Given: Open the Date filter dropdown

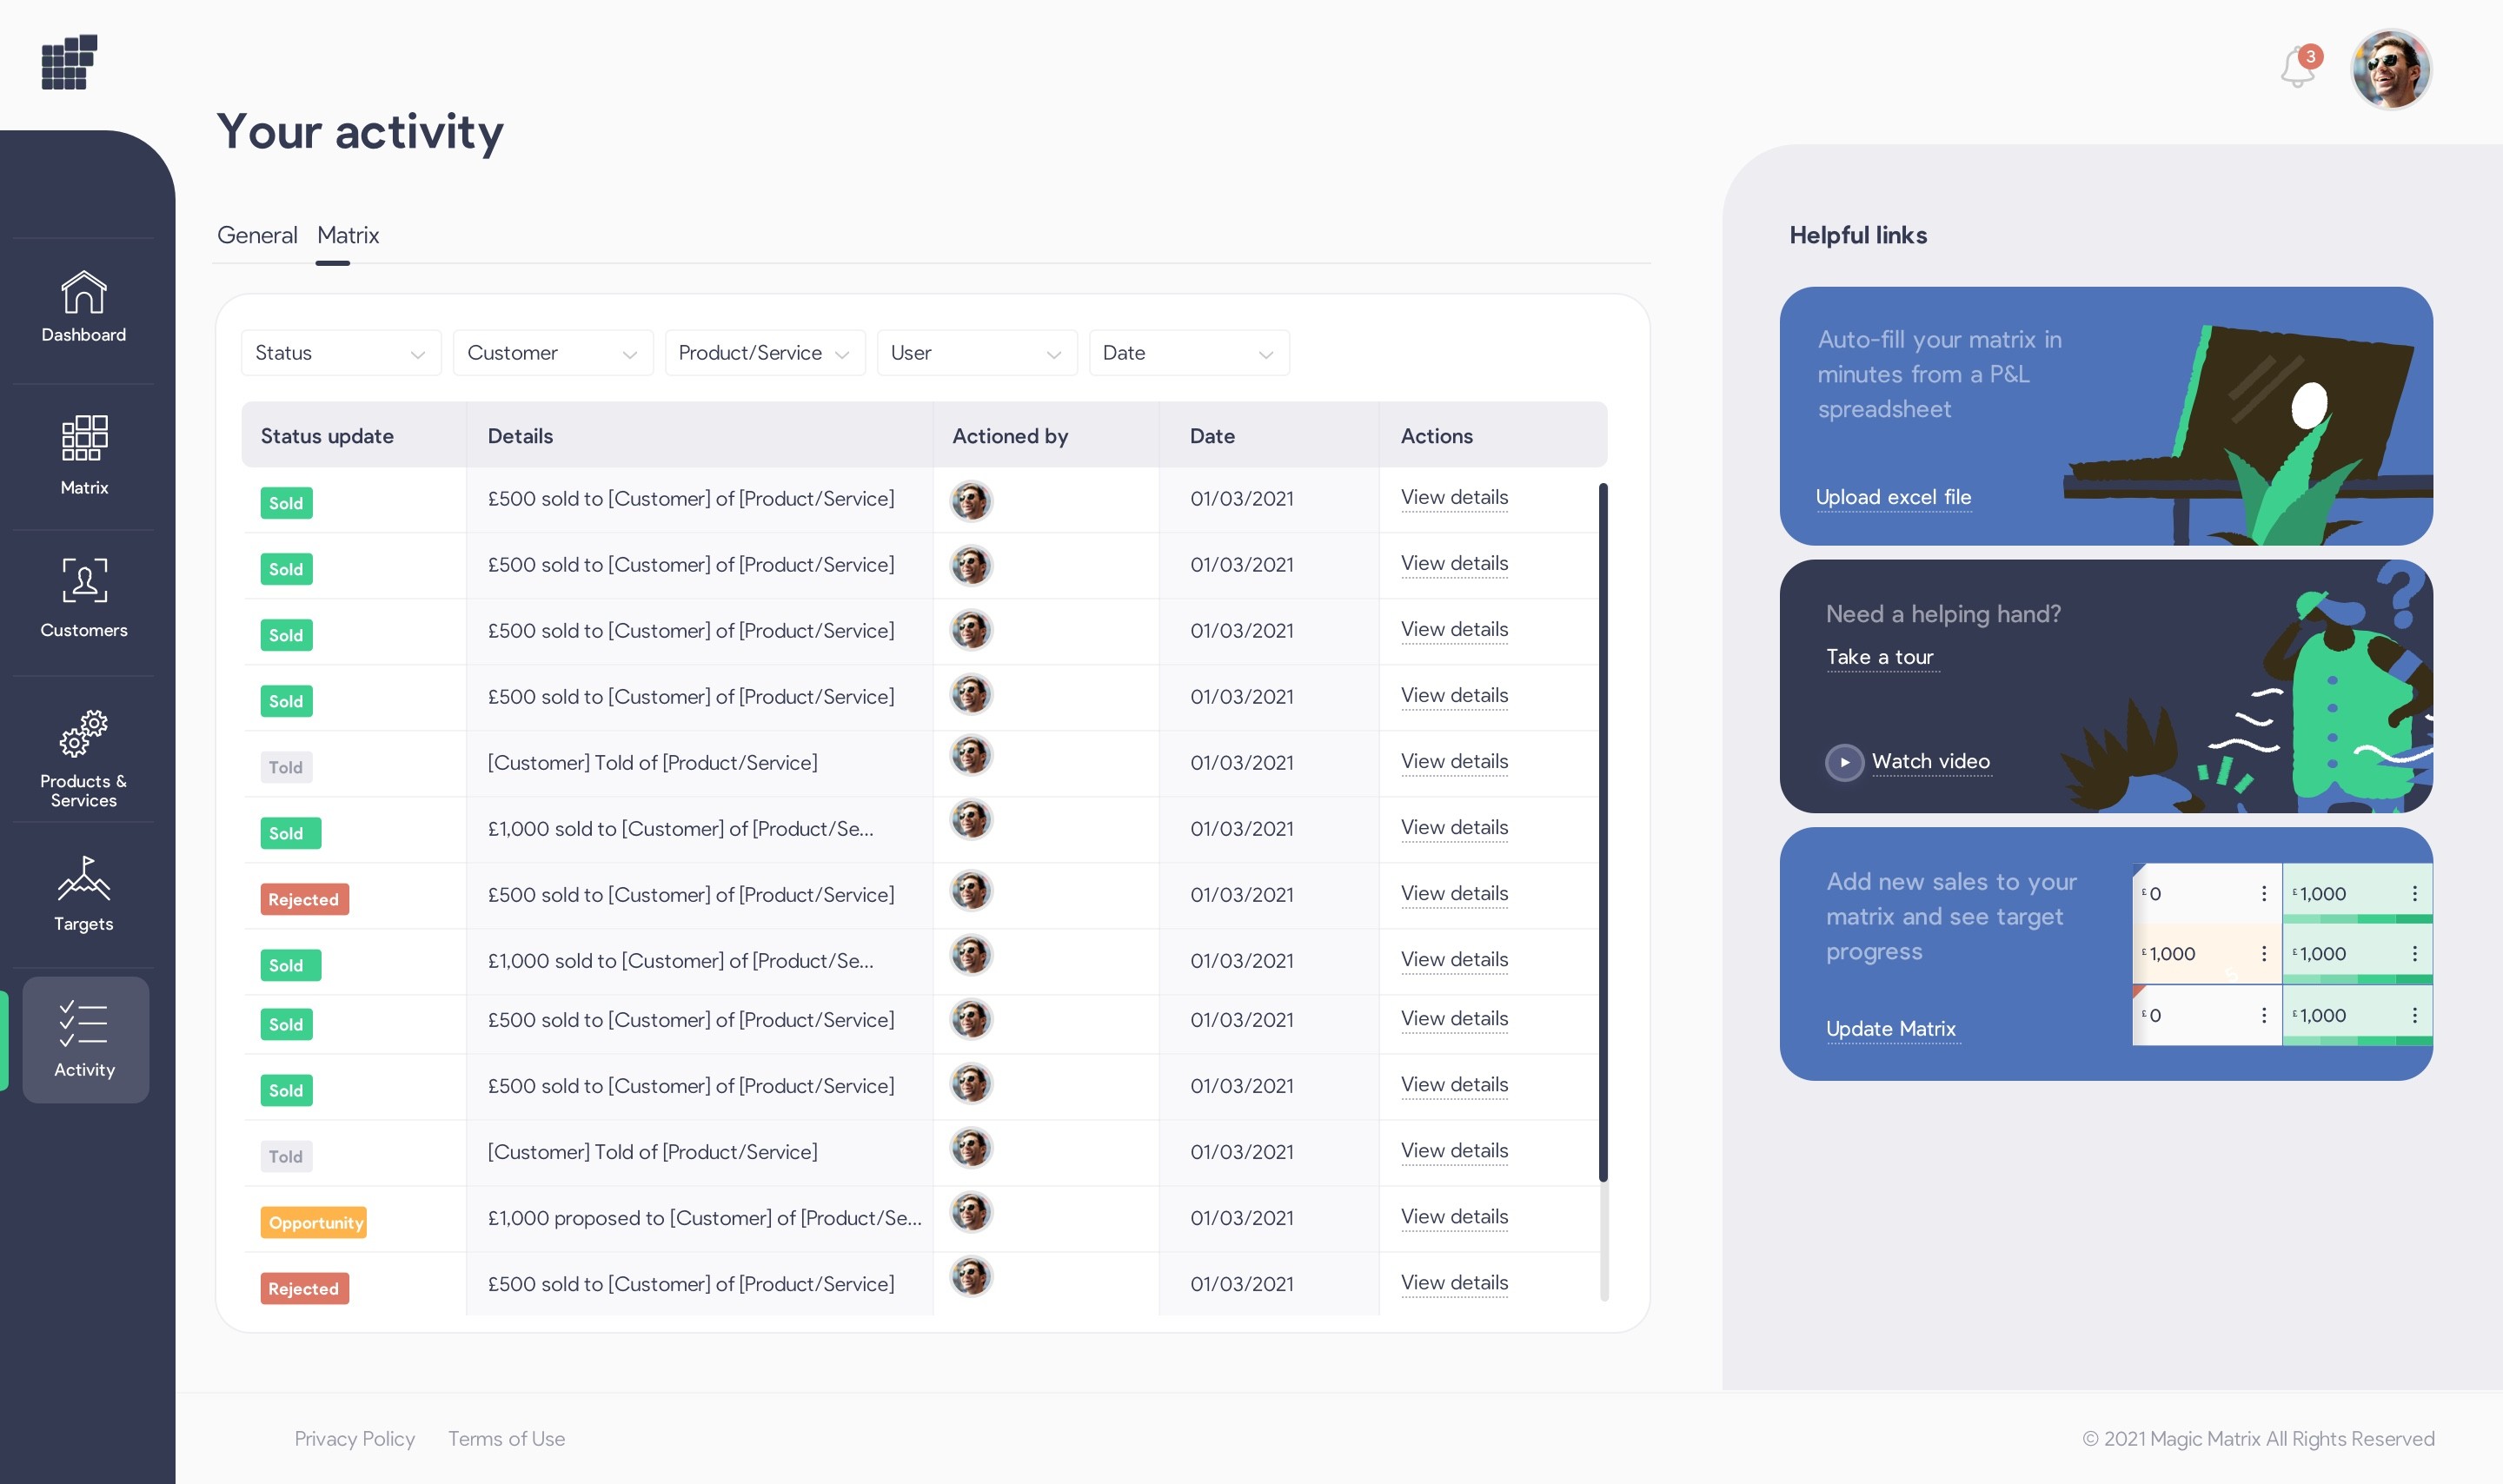Looking at the screenshot, I should pos(1188,353).
